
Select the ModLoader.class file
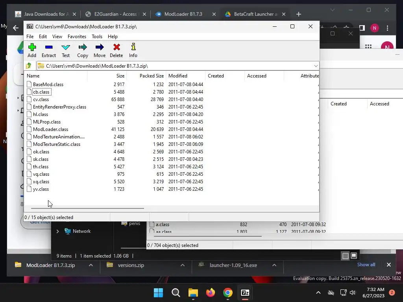(51, 129)
